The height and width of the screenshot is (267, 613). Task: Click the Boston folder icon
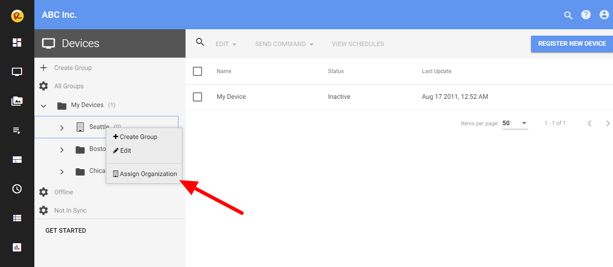[80, 150]
